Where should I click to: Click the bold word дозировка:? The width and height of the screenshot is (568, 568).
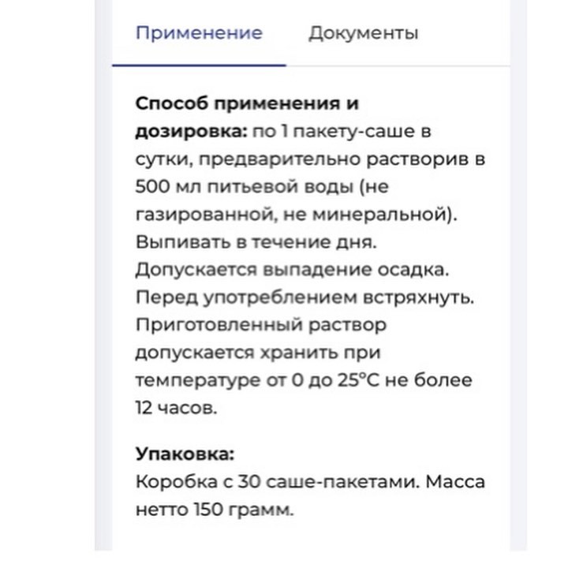pos(191,132)
